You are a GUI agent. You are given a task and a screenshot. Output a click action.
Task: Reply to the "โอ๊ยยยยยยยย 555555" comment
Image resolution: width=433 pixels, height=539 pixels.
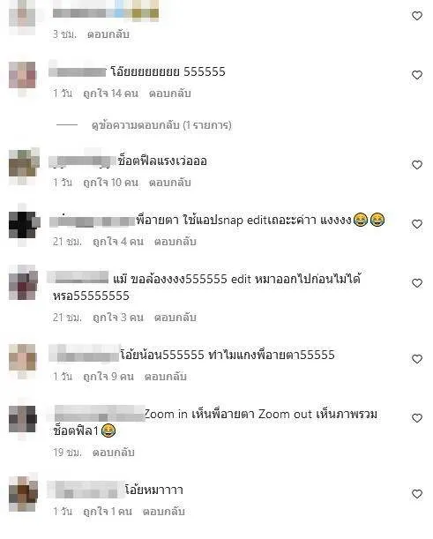[x=170, y=94]
